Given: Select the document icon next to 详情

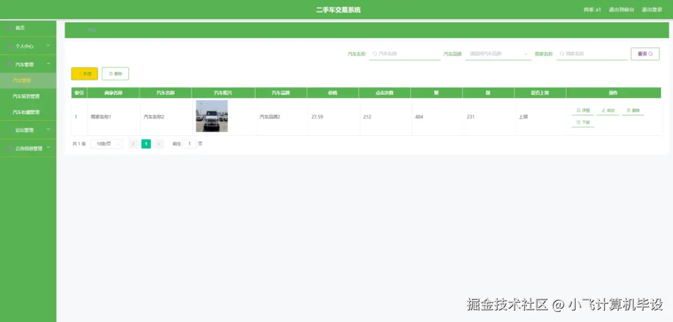Looking at the screenshot, I should point(578,110).
